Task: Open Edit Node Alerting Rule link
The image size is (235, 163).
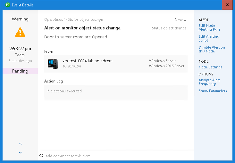Action: coord(209,27)
